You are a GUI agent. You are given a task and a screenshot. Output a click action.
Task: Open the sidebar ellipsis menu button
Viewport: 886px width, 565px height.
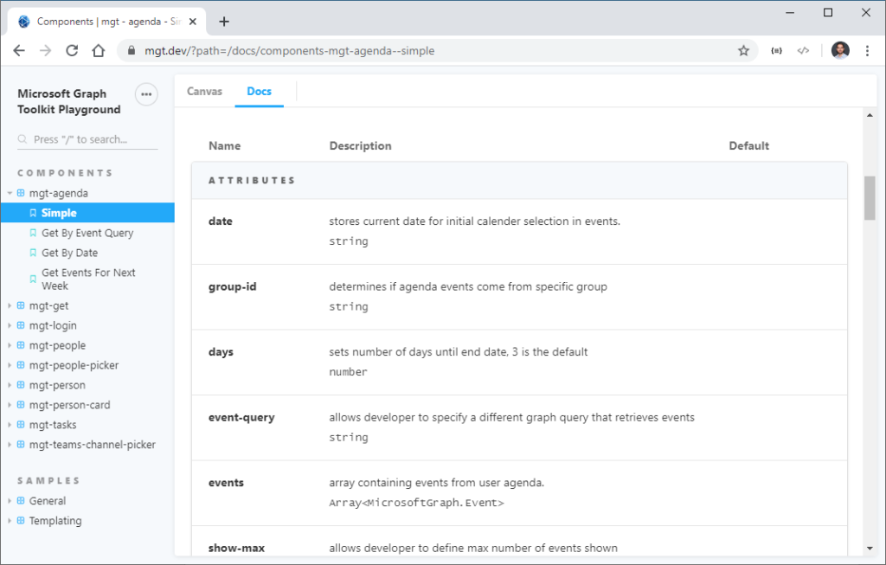146,94
